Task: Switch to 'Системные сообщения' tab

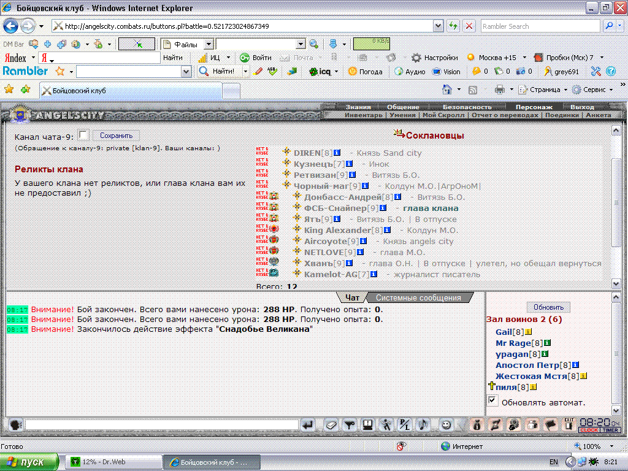Action: pos(418,298)
